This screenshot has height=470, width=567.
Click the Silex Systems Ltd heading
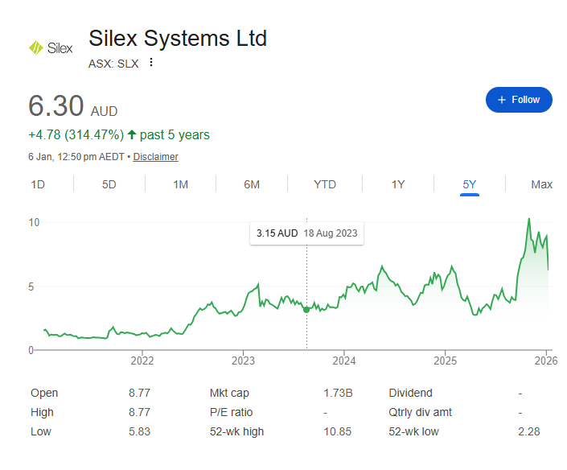(x=178, y=39)
